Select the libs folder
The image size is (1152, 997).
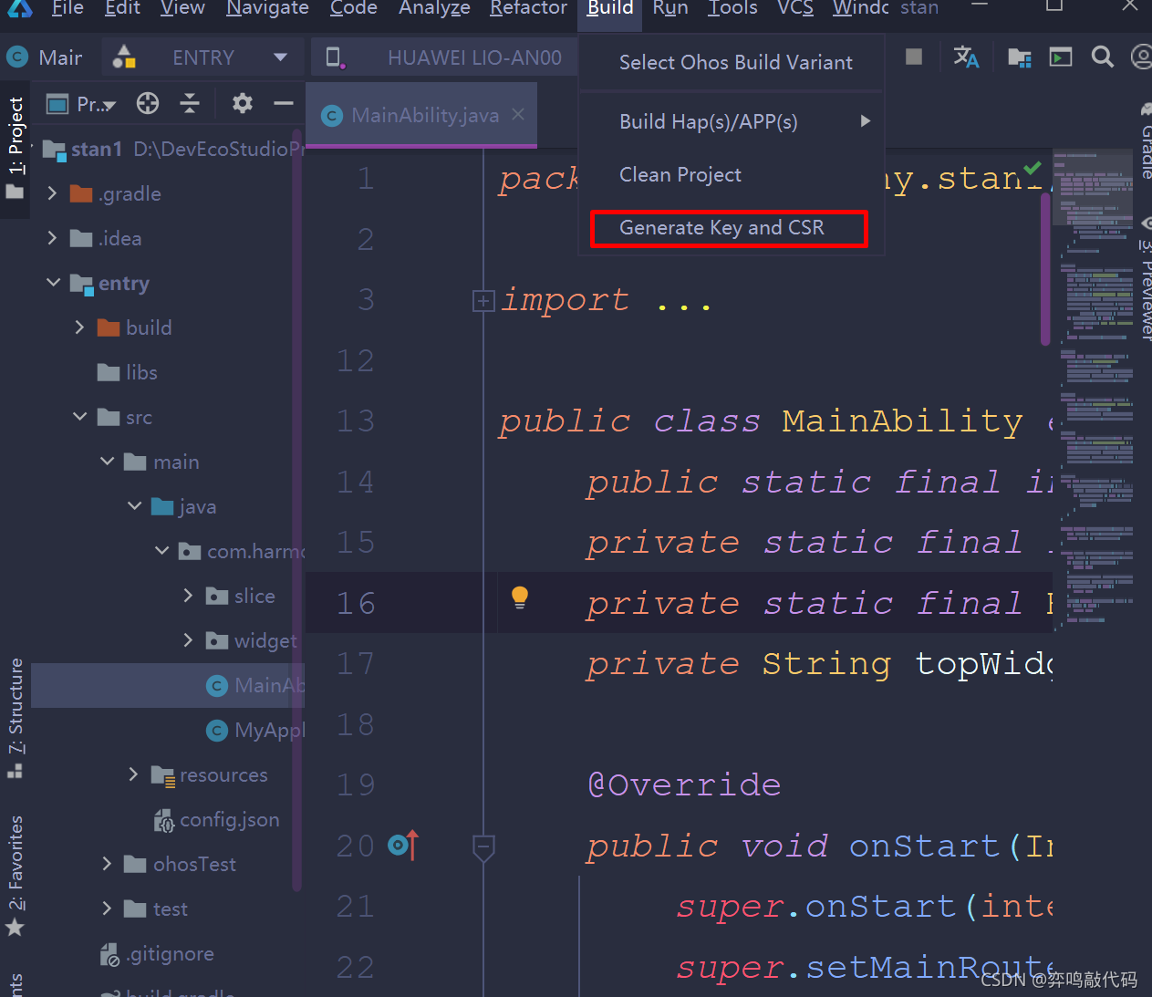click(128, 372)
